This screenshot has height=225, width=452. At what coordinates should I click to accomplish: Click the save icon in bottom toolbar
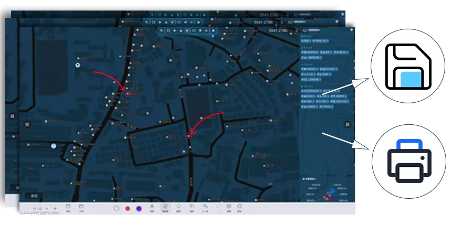[x=68, y=206]
